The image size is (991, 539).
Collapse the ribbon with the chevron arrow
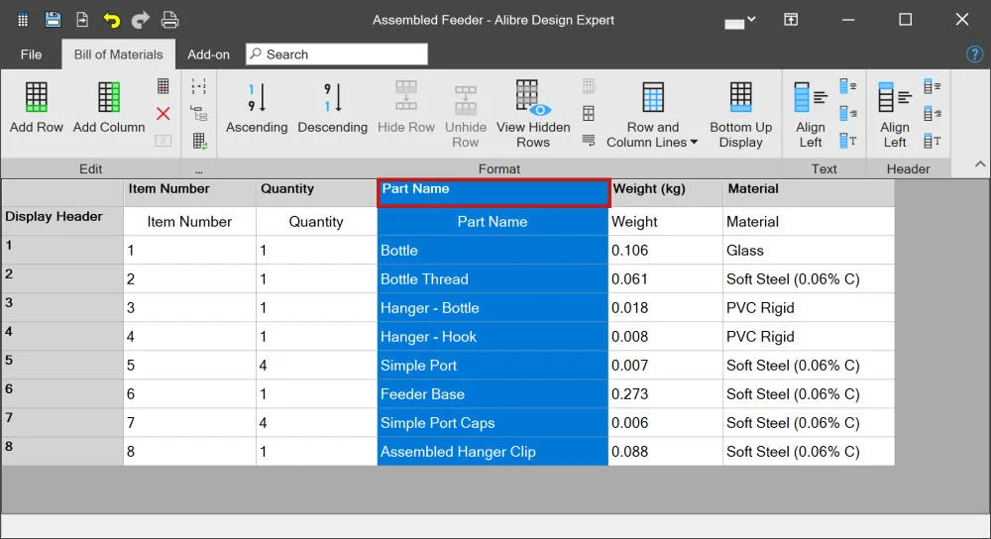tap(980, 164)
